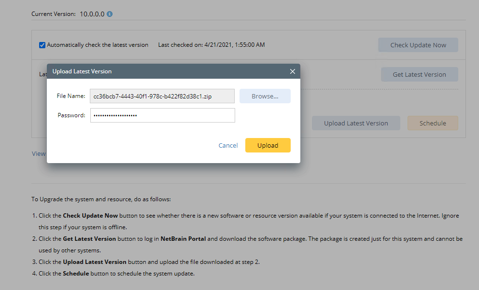Close the Upload Latest Version dialog
This screenshot has width=479, height=290.
coord(292,71)
